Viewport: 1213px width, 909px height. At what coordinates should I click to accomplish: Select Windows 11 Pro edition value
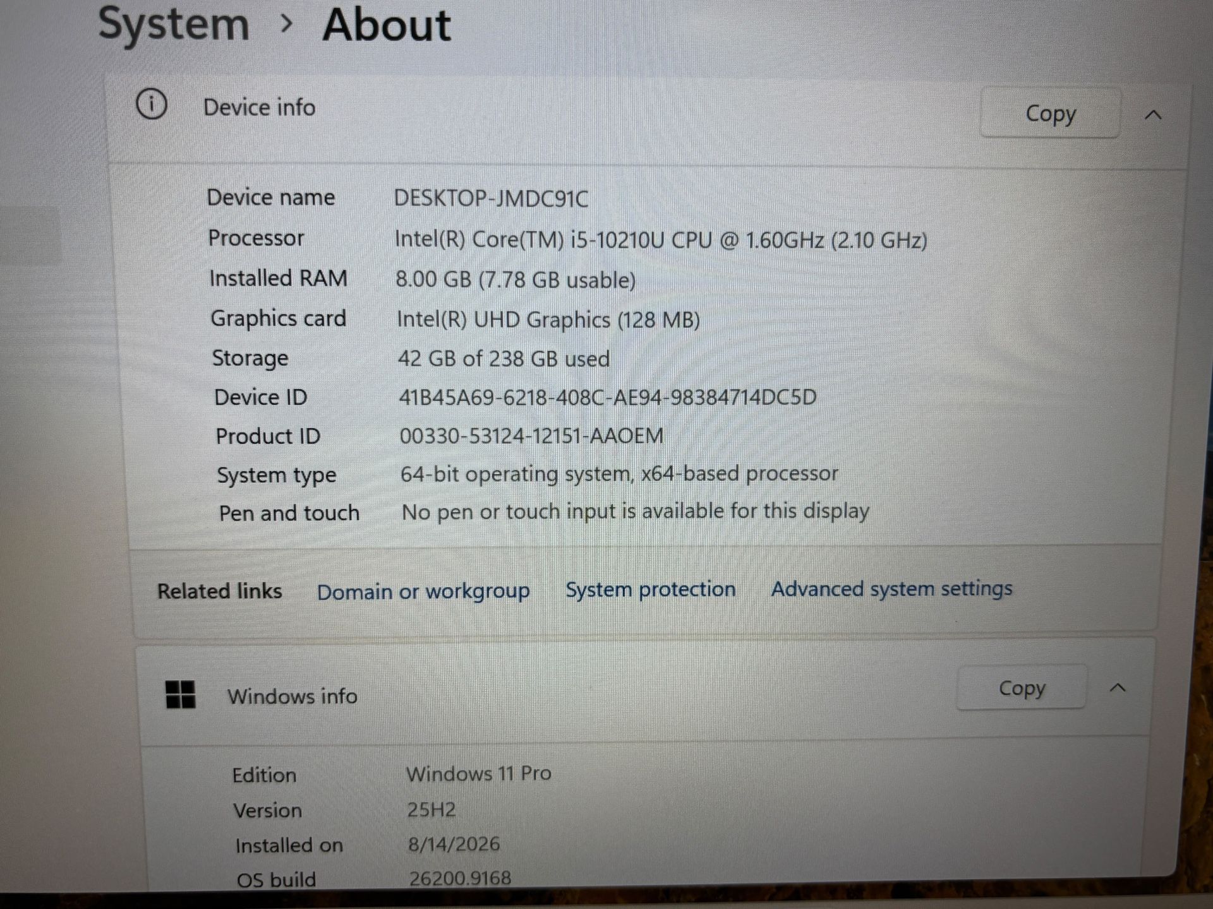click(x=478, y=773)
